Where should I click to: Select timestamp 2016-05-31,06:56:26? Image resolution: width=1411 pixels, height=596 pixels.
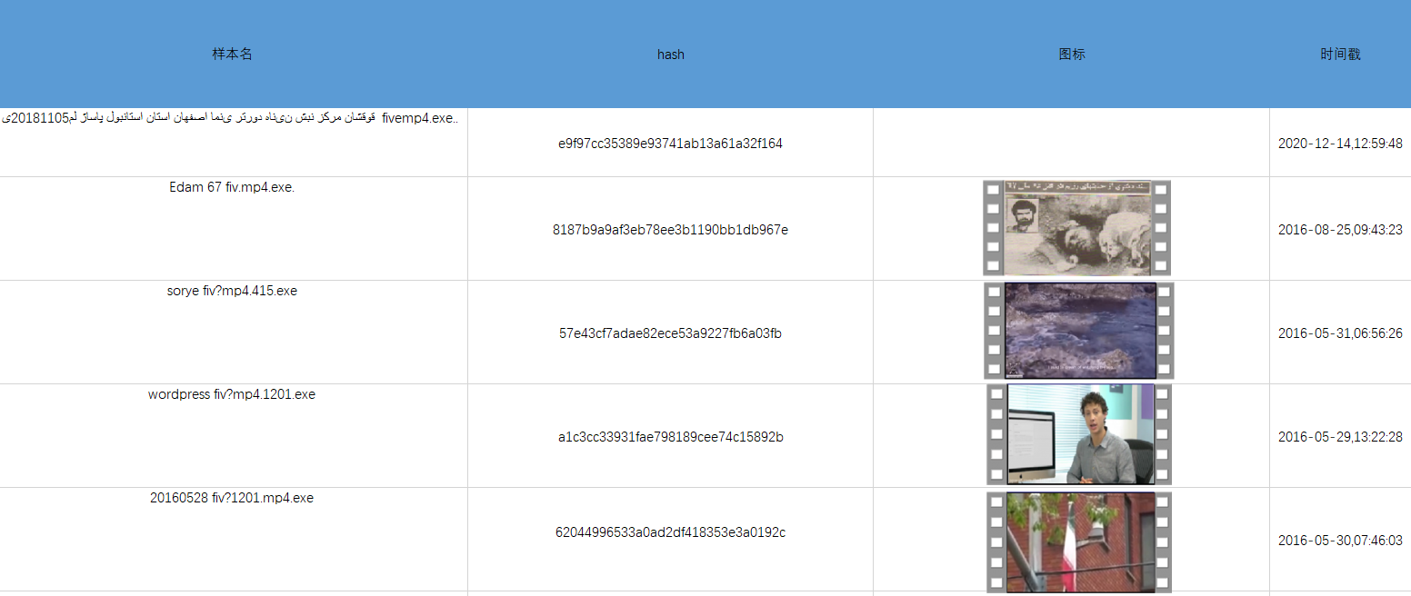1340,333
